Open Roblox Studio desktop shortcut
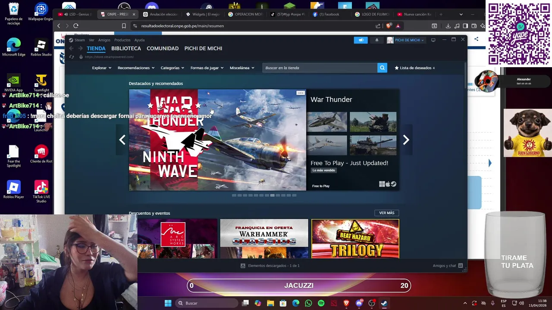The image size is (552, 310). coord(41,47)
